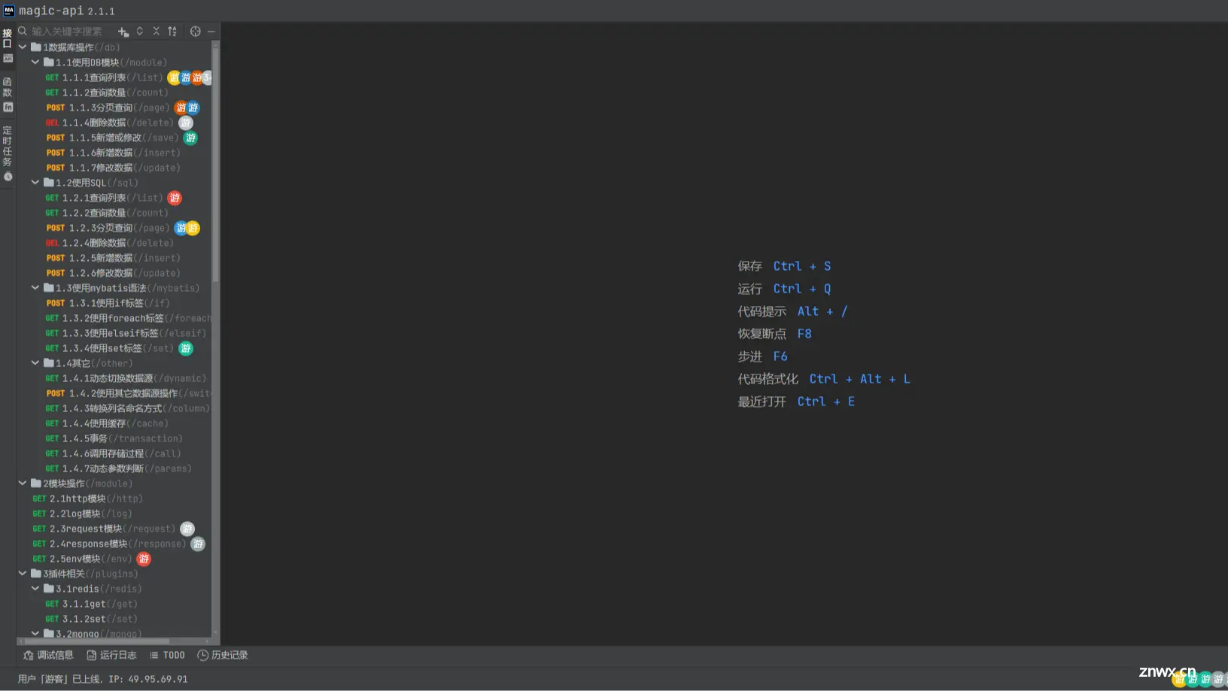Open the TODO bottom tab
Image resolution: width=1228 pixels, height=691 pixels.
tap(167, 656)
